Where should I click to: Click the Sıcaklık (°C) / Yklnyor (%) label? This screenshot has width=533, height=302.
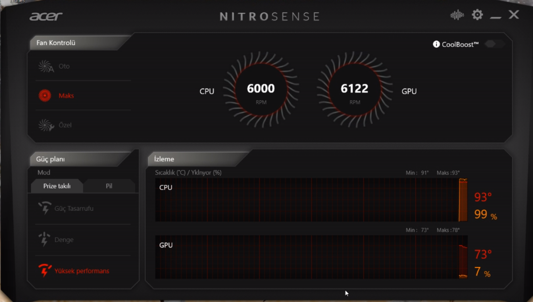pos(188,173)
